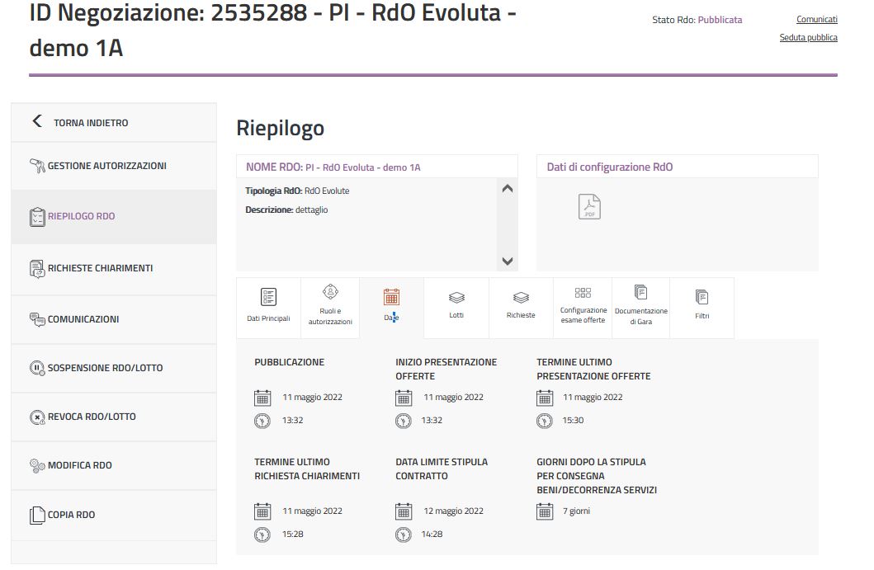Click the Revoca RdO/Lotto cancel icon
874x570 pixels.
tap(37, 417)
